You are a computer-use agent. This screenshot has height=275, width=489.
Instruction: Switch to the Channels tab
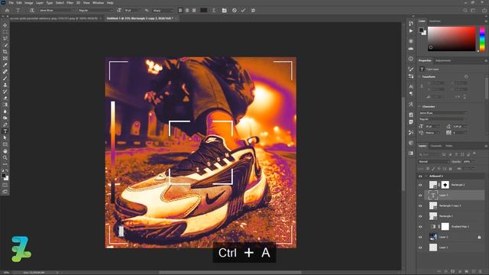(436, 146)
